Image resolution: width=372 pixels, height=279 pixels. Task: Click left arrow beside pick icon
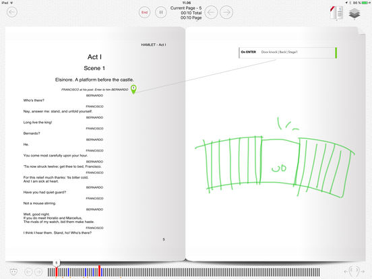(346, 272)
